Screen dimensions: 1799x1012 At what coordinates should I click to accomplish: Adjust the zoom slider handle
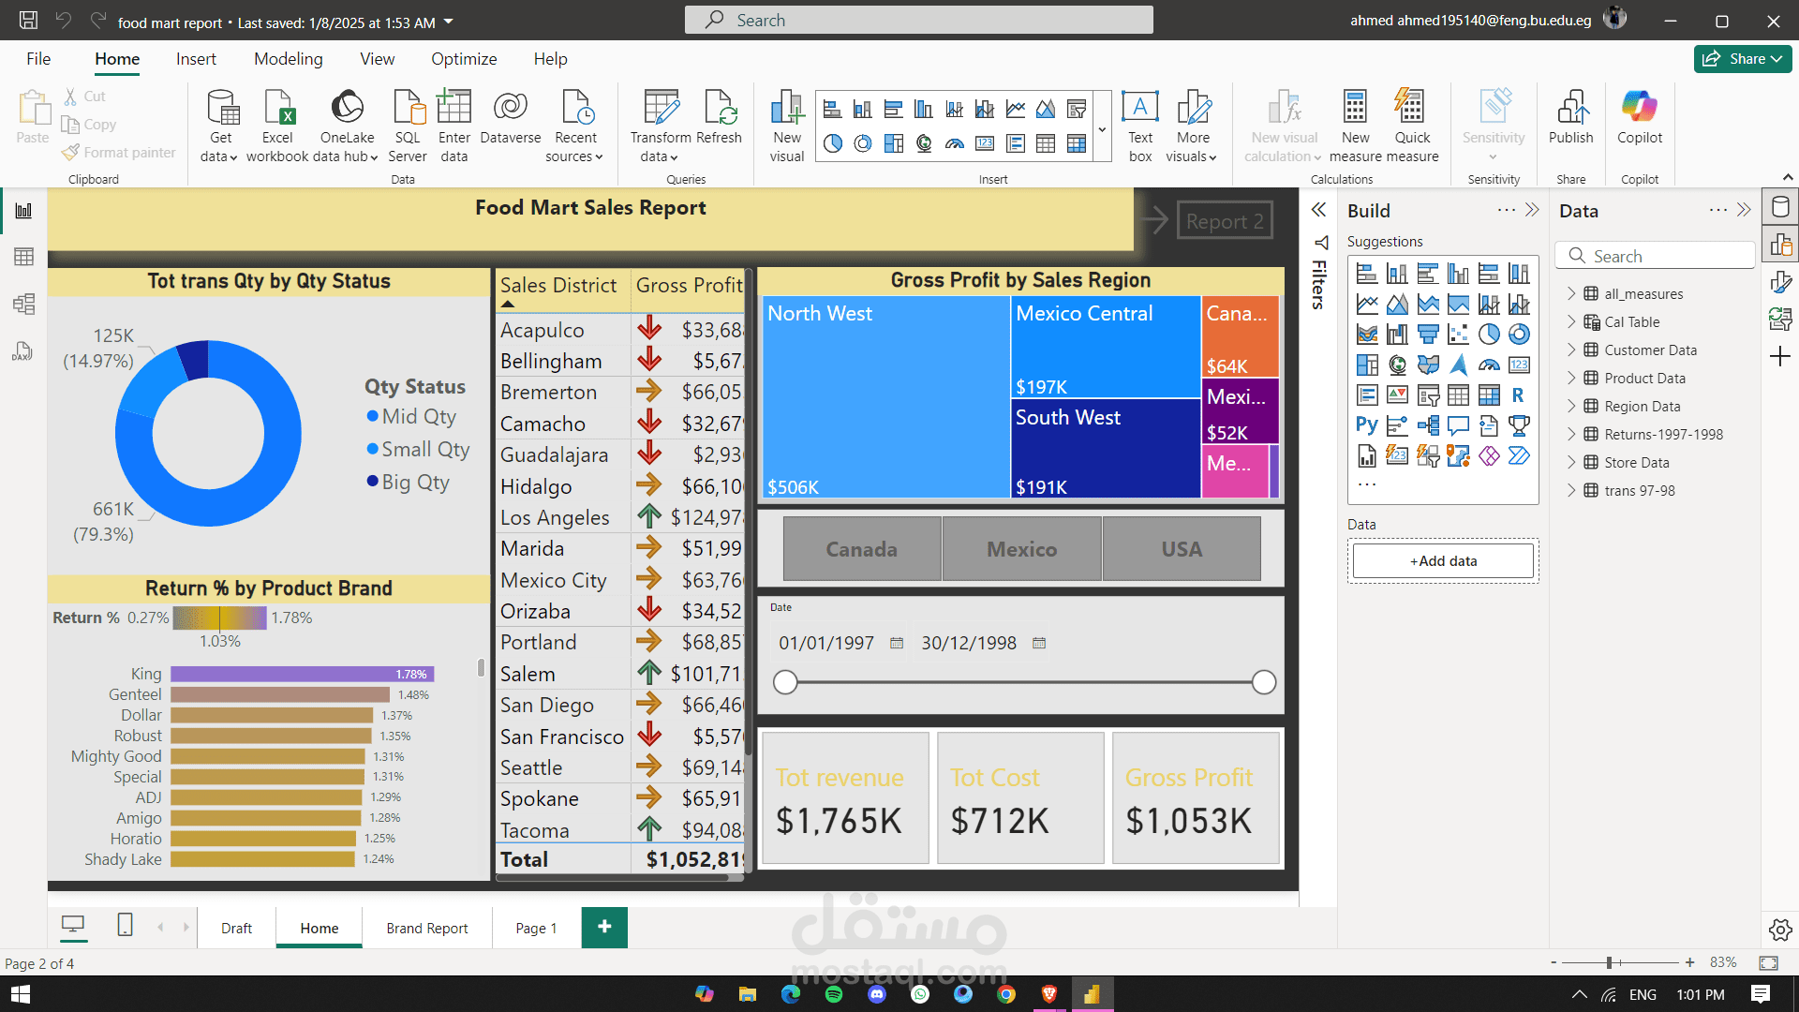[x=1609, y=962]
